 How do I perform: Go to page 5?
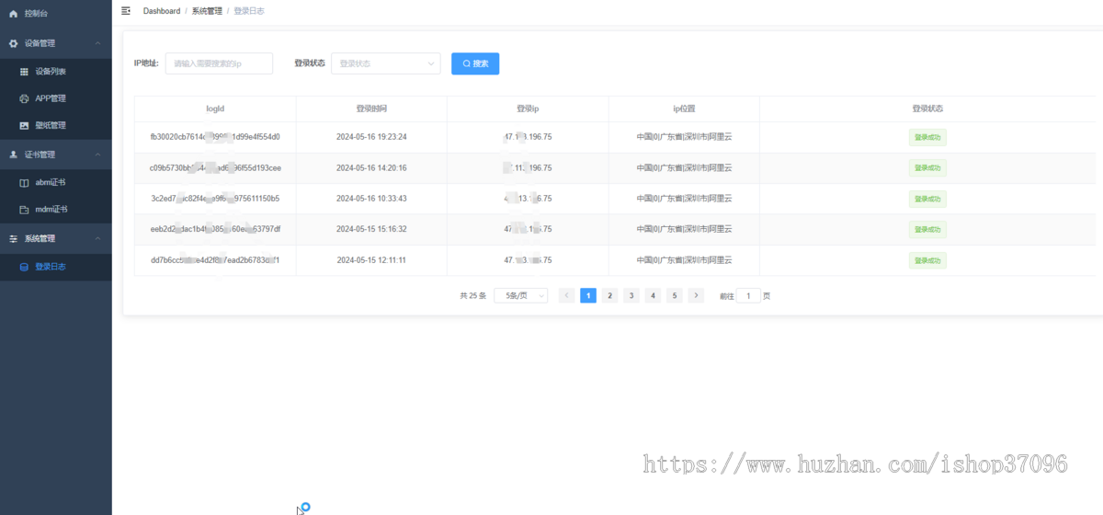[675, 295]
